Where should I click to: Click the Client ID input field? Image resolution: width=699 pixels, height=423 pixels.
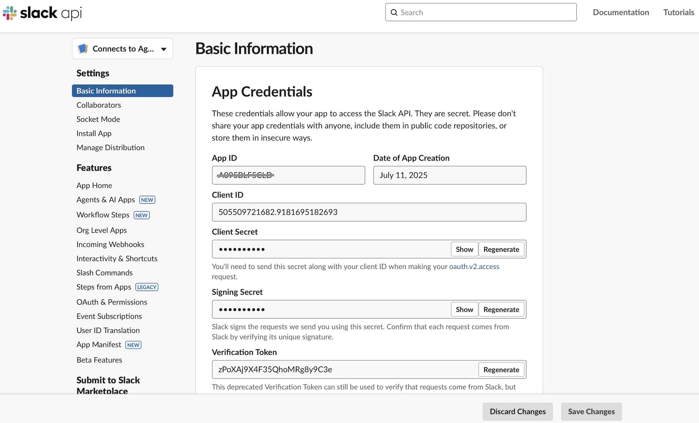[x=369, y=212]
